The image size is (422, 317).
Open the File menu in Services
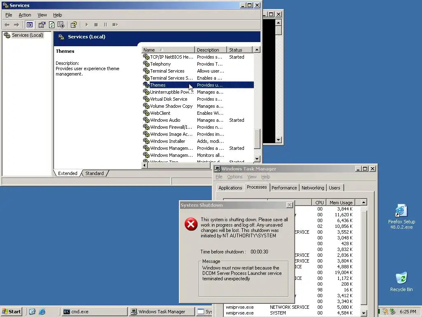point(9,15)
